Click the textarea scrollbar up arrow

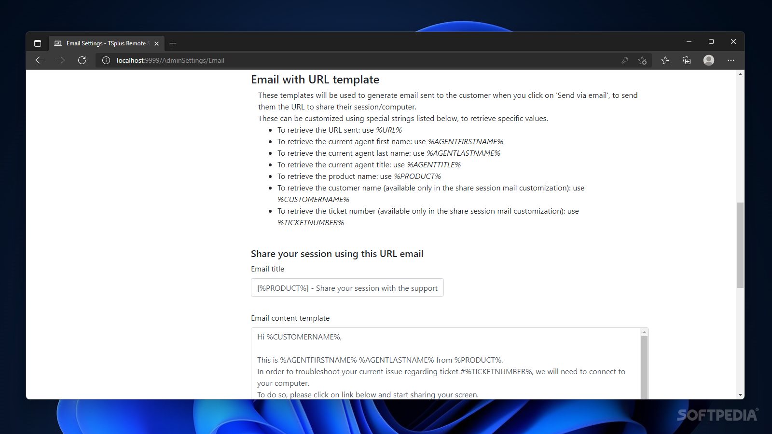[644, 332]
